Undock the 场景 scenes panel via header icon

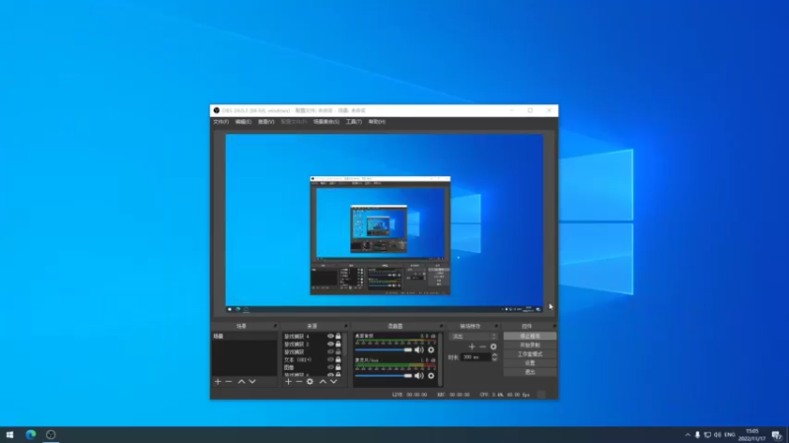(275, 326)
